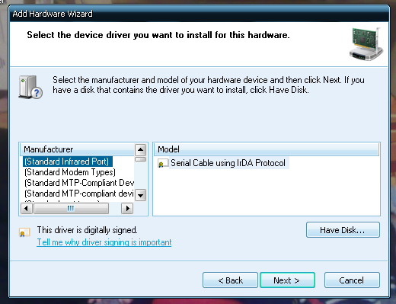Click the Manufacturer column header

tap(77, 149)
